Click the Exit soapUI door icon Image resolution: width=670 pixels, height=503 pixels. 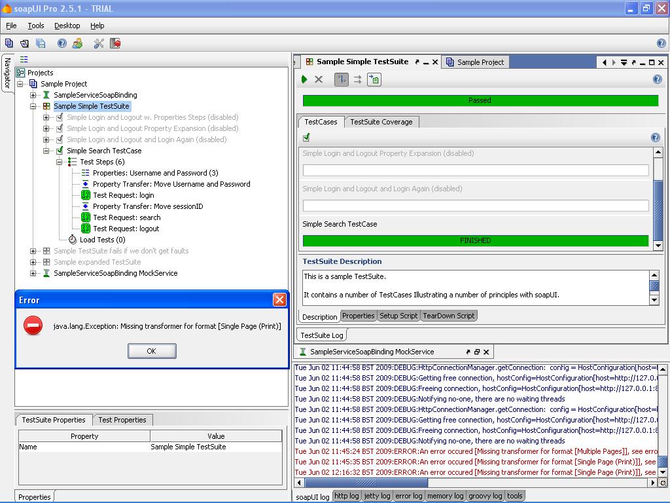115,43
